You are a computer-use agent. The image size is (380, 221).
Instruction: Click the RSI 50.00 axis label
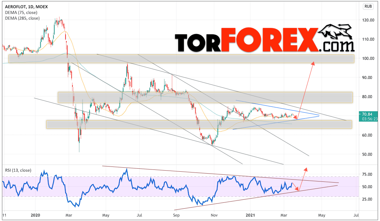pos(367,187)
